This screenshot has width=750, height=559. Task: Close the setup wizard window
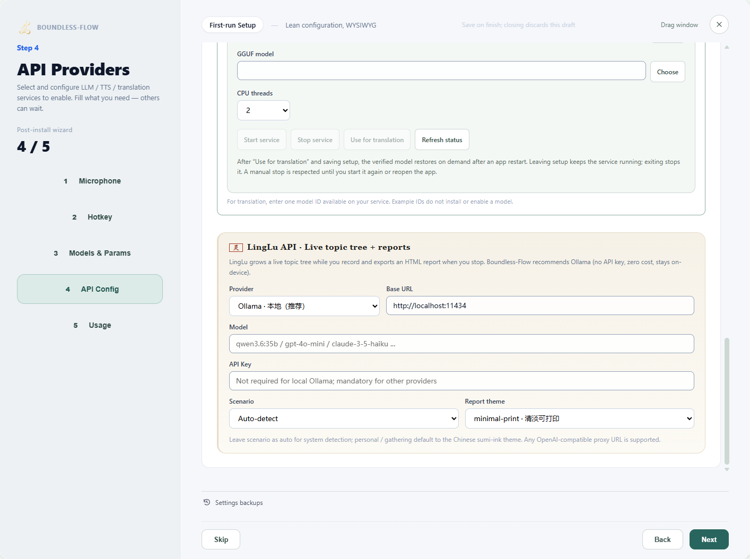[719, 24]
